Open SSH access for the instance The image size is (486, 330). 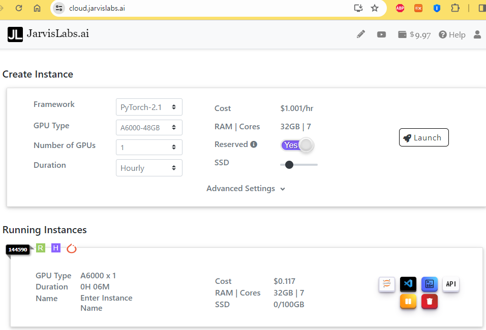(x=430, y=284)
